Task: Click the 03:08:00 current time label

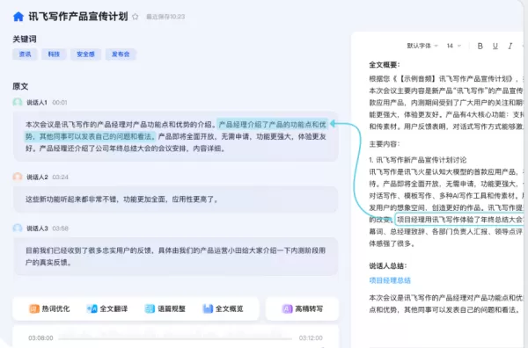Action: pyautogui.click(x=40, y=338)
